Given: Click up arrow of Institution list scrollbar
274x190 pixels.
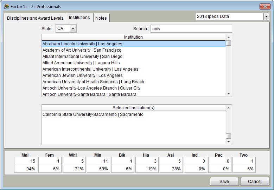Looking at the screenshot, I should click(229, 37).
